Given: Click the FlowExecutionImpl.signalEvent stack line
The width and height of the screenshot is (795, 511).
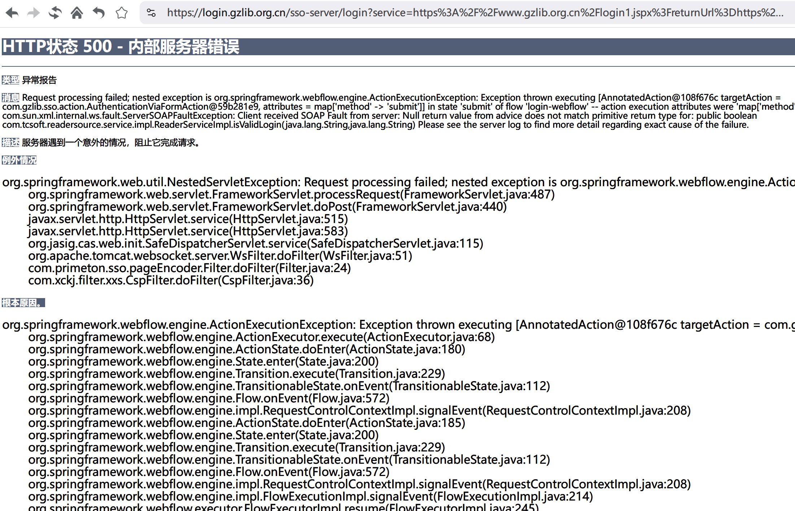Looking at the screenshot, I should [x=310, y=497].
